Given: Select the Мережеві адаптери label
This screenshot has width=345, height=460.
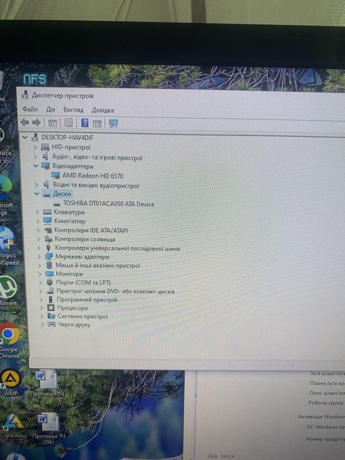Looking at the screenshot, I should [82, 257].
